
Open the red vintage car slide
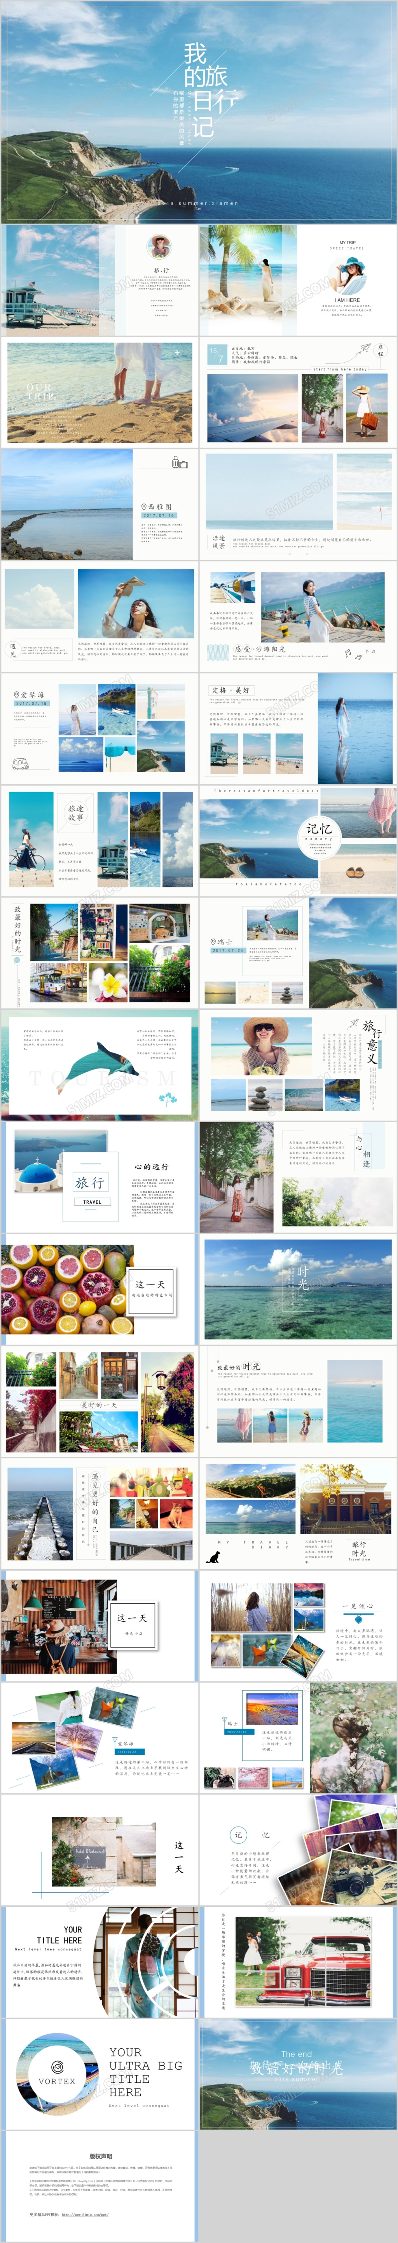tap(298, 1962)
